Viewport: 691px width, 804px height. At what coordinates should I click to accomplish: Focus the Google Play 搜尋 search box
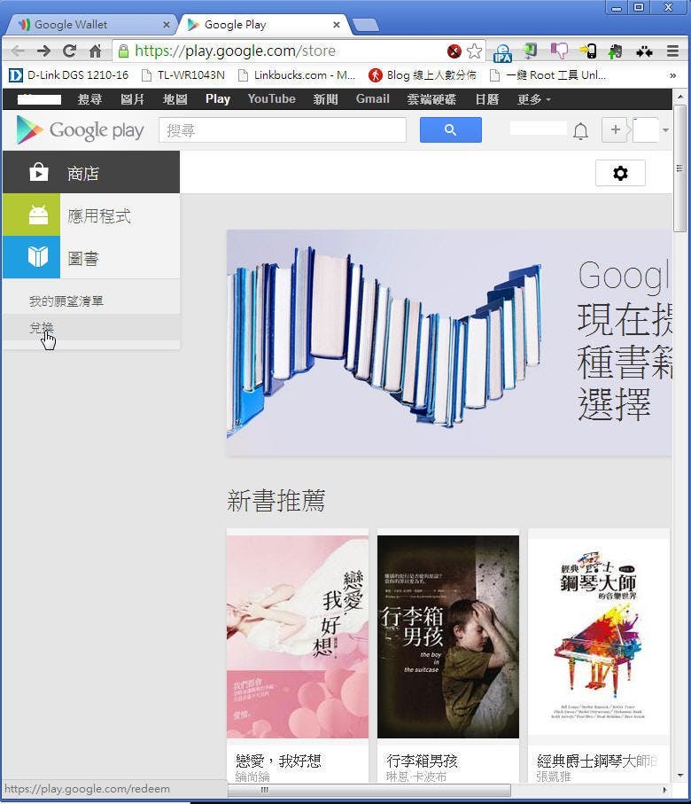pyautogui.click(x=283, y=130)
